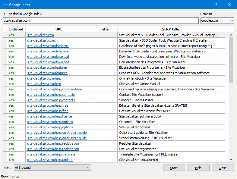
Task: Open quick-start-guide link in 'Quick start guide' row
Action: coord(57,133)
